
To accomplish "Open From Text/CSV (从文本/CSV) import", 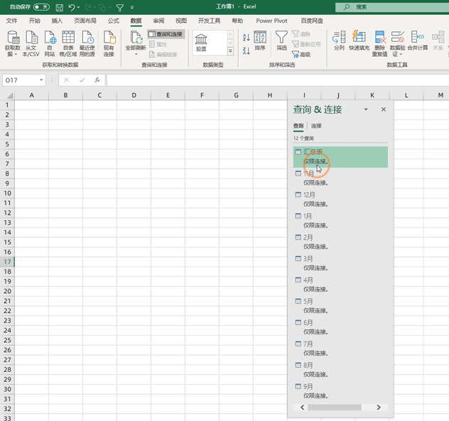I will pos(31,43).
